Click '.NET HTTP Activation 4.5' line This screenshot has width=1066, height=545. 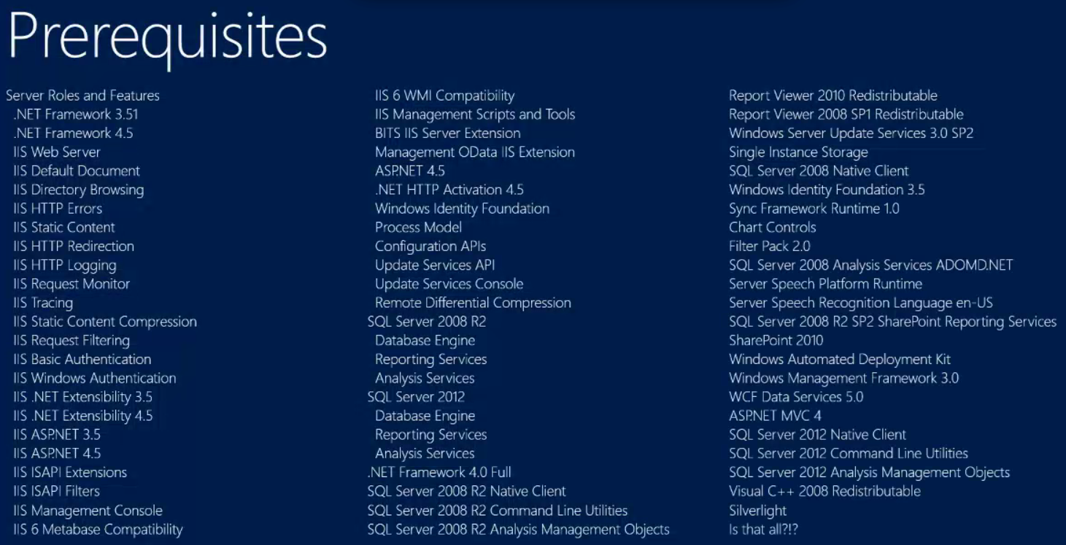click(x=449, y=190)
